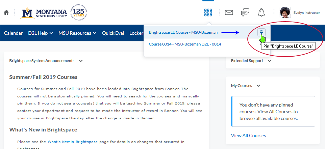Expand Brightspace System Announcements options
Viewport: 325px width, 149px height.
click(x=81, y=61)
